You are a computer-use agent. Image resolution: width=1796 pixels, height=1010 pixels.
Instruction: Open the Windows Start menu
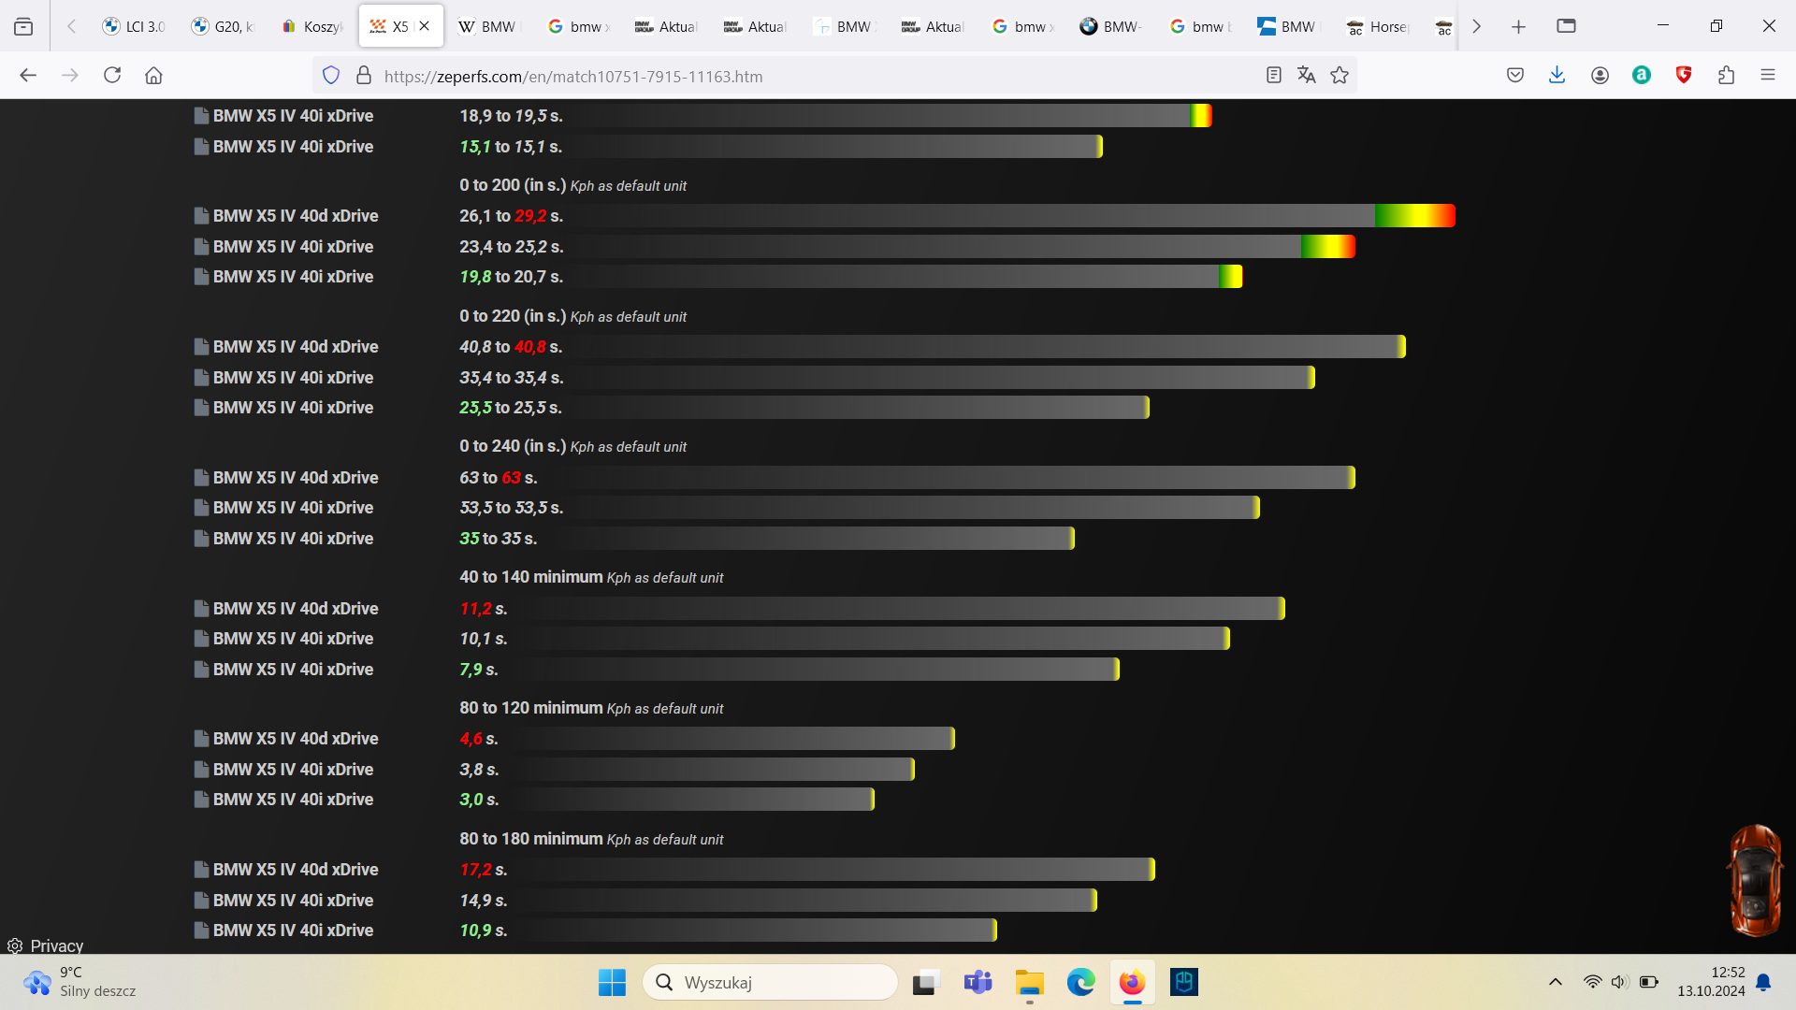612,982
